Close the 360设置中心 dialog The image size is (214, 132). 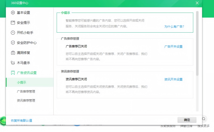coord(197,3)
